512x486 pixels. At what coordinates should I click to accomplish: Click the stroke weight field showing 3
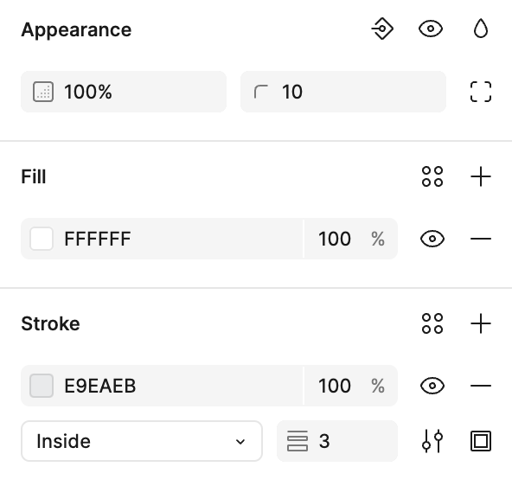(x=337, y=441)
